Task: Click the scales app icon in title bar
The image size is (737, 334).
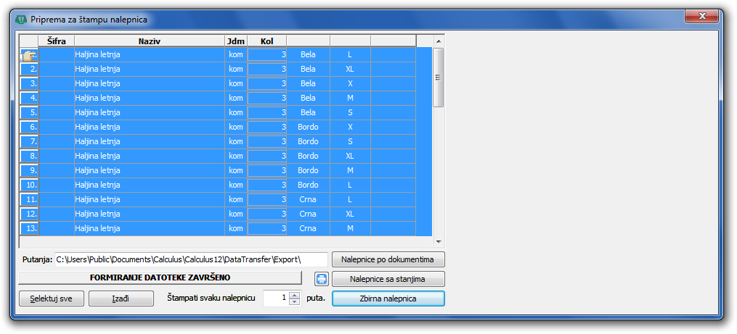Action: click(21, 20)
